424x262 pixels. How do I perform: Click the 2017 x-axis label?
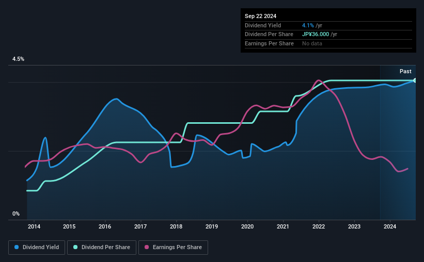tap(140, 226)
